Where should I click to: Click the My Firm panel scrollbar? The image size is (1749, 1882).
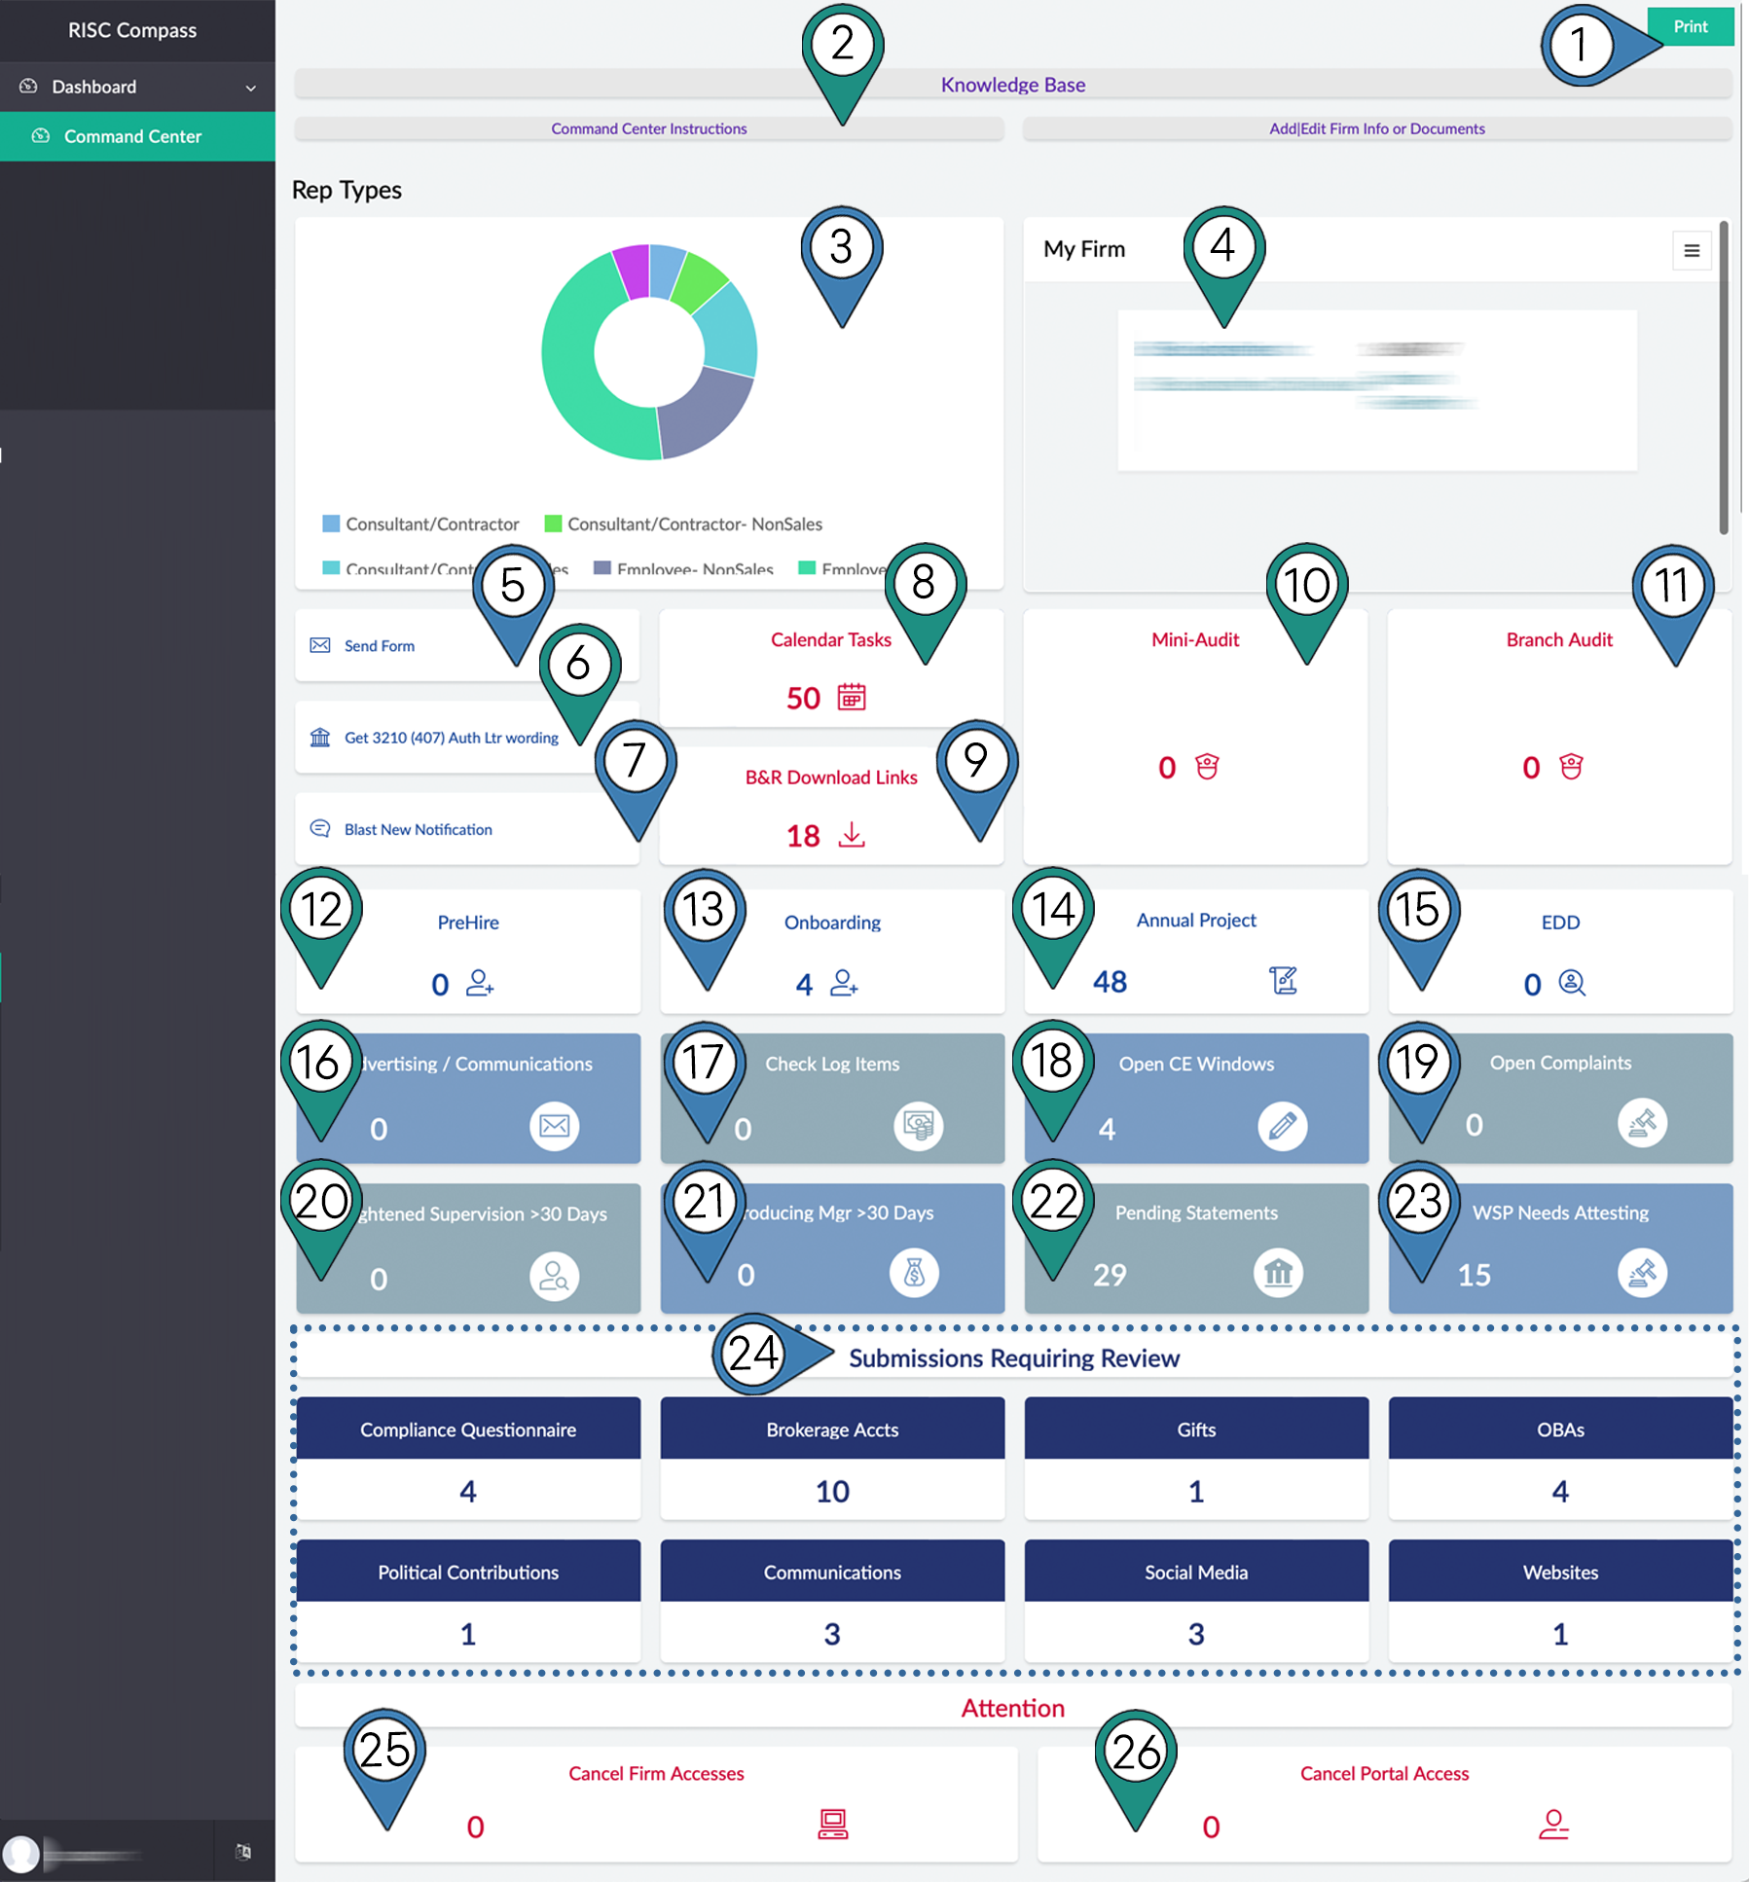click(1724, 378)
